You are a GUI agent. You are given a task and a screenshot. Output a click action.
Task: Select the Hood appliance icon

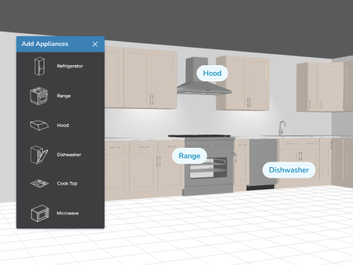(39, 125)
